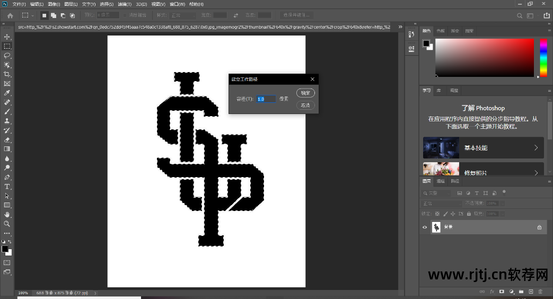
Task: Open the 窗口(W) menu
Action: pyautogui.click(x=178, y=4)
